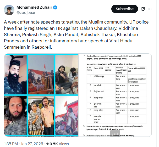Click the '3 of 8' page indicator

click(x=115, y=134)
